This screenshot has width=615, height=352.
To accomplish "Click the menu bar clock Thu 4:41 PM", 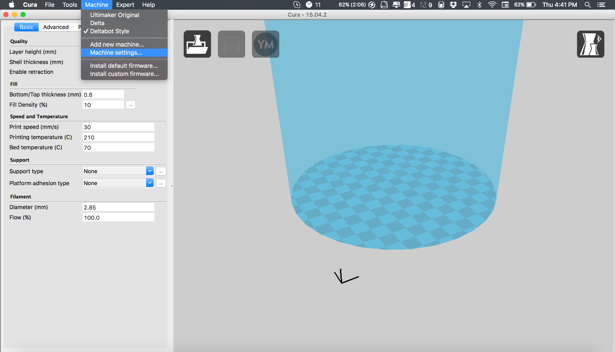I will pos(560,5).
